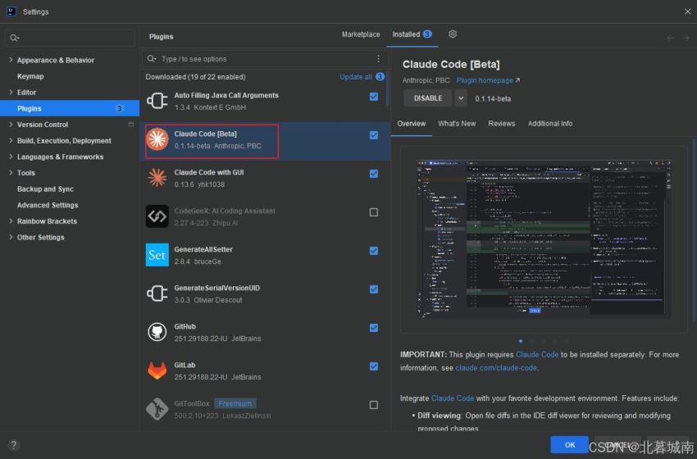This screenshot has height=459, width=697.
Task: Click the plugin description vertical scrollbar
Action: point(694,229)
